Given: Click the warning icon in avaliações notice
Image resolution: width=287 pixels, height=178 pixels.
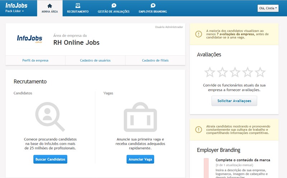Looking at the screenshot, I should pos(199,34).
